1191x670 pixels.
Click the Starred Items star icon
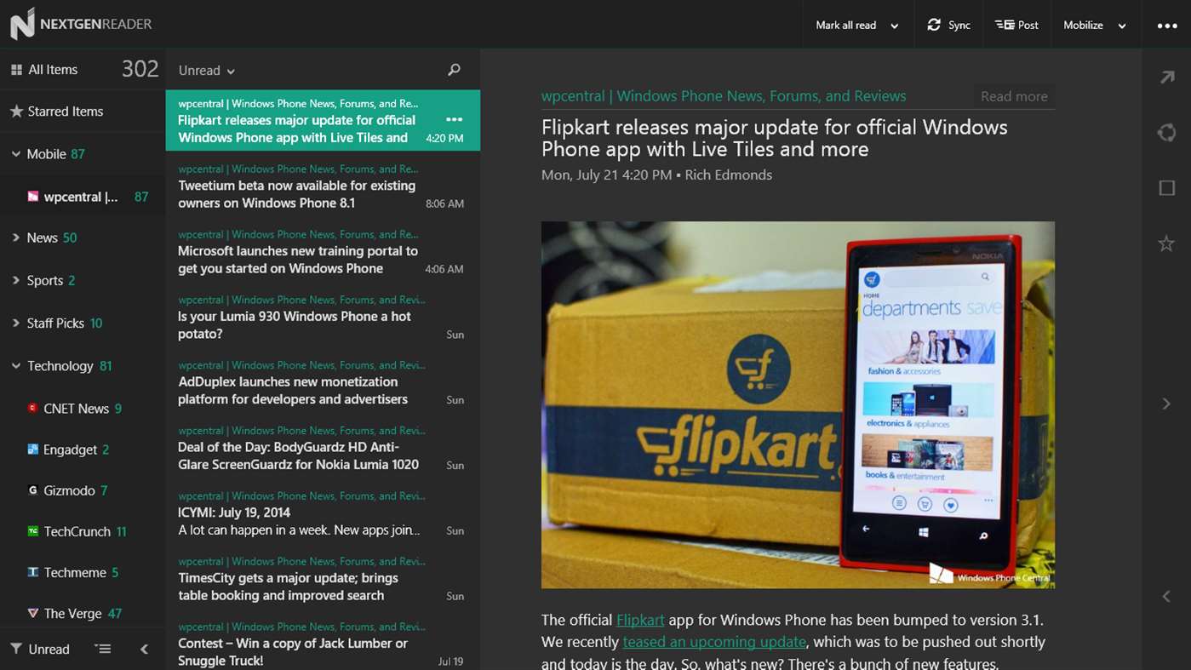click(16, 112)
